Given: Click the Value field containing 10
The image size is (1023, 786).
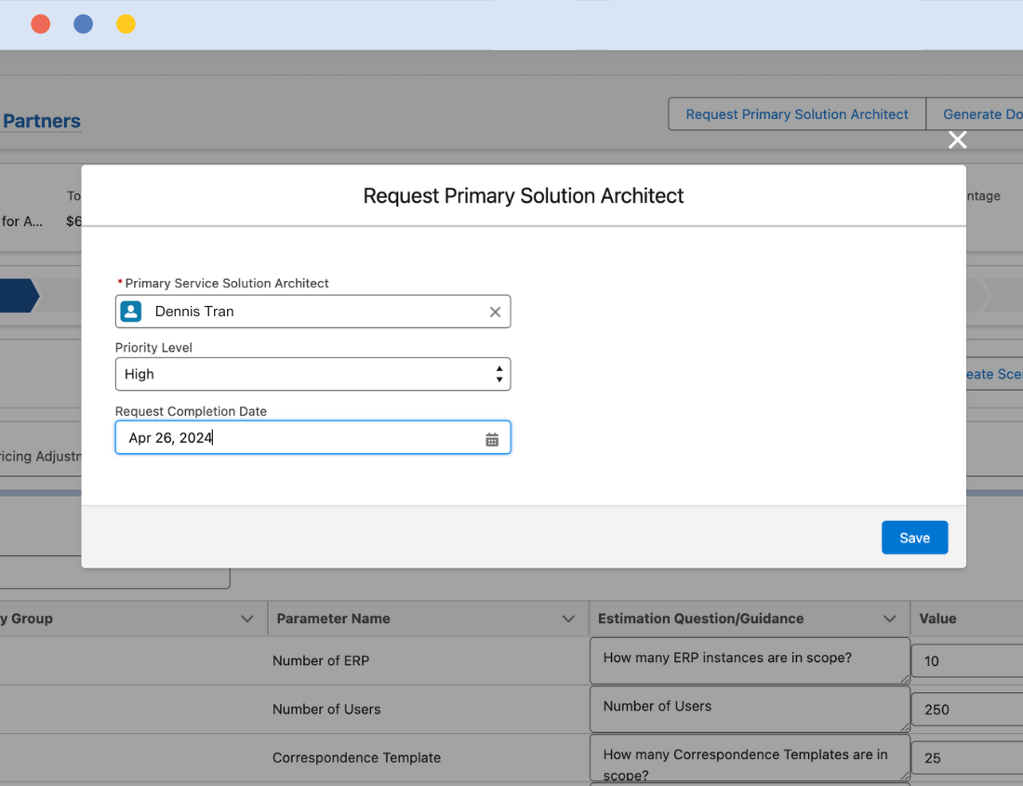Looking at the screenshot, I should point(967,660).
